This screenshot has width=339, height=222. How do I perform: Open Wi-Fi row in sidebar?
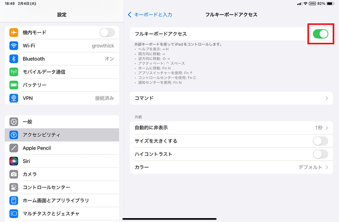(x=62, y=46)
